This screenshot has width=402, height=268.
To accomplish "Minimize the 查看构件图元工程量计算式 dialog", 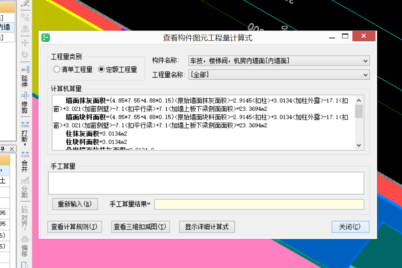I will (x=332, y=37).
